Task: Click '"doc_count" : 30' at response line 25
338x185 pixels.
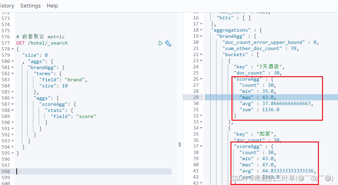Action: click(x=258, y=73)
